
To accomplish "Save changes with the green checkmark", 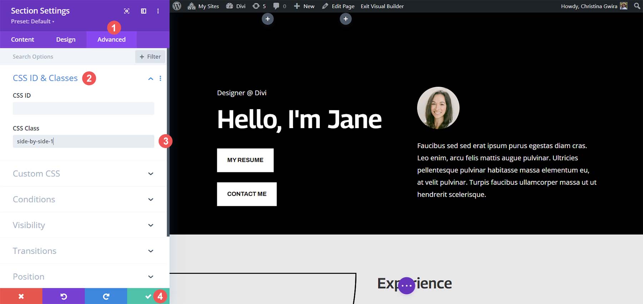I will click(x=148, y=296).
